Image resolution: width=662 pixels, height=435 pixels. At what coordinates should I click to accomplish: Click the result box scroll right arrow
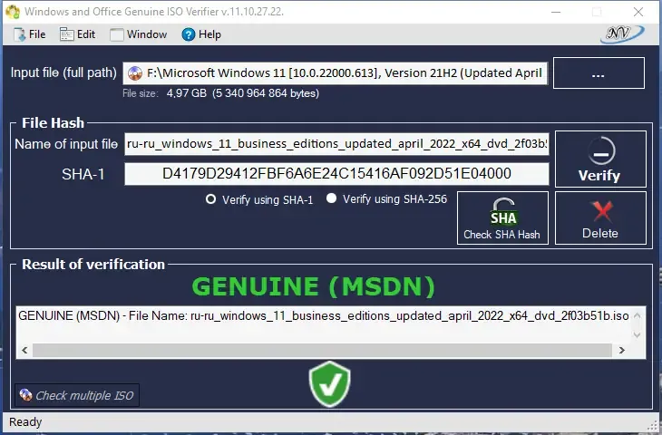point(621,350)
